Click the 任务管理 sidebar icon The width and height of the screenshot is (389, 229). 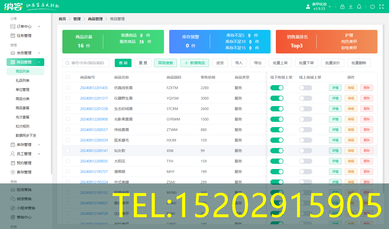[13, 36]
